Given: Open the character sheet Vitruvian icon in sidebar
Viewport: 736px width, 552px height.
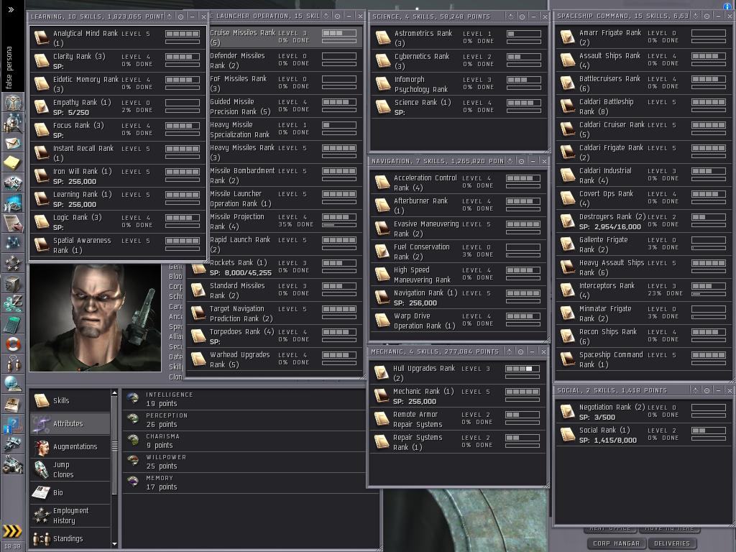Looking at the screenshot, I should pyautogui.click(x=13, y=102).
